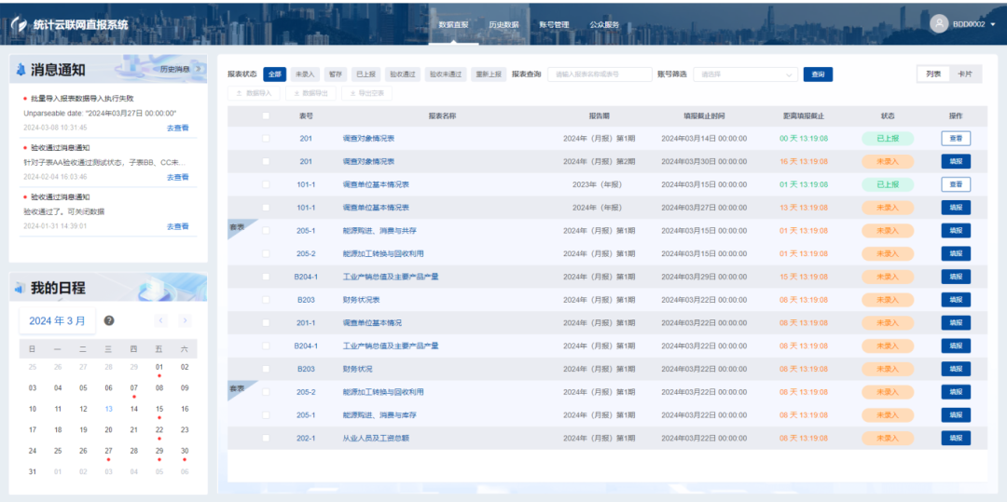Click the user avatar icon

938,24
